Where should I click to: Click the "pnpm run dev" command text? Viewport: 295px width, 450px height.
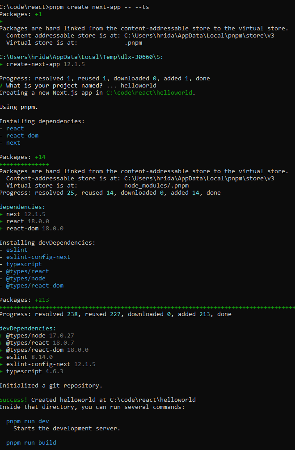pyautogui.click(x=28, y=421)
